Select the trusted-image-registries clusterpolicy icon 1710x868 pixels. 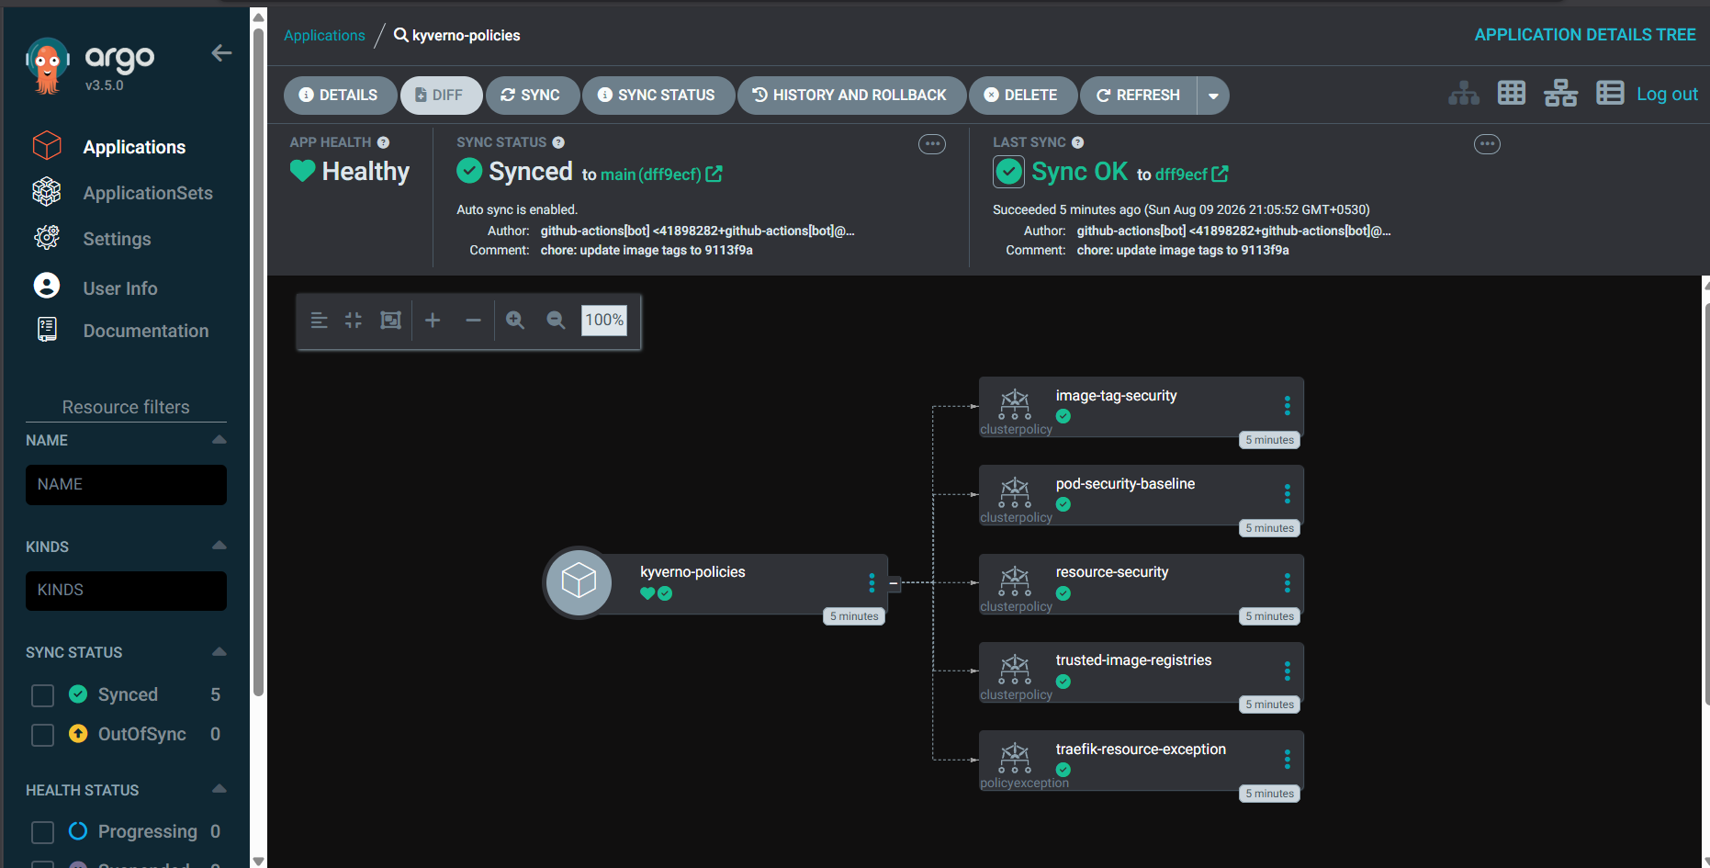click(x=1015, y=669)
